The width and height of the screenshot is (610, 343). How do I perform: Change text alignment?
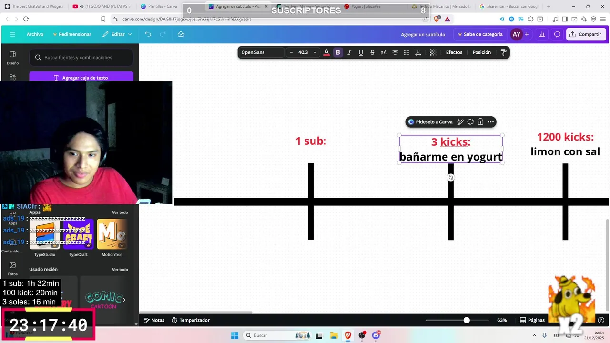click(395, 52)
